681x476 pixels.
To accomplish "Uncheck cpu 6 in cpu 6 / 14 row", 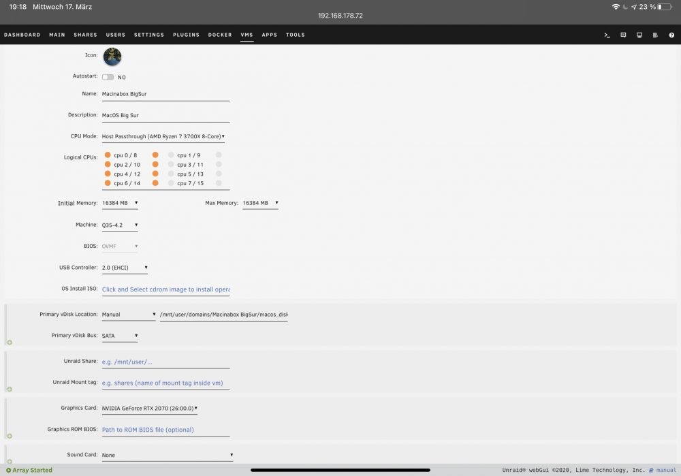I will (108, 183).
